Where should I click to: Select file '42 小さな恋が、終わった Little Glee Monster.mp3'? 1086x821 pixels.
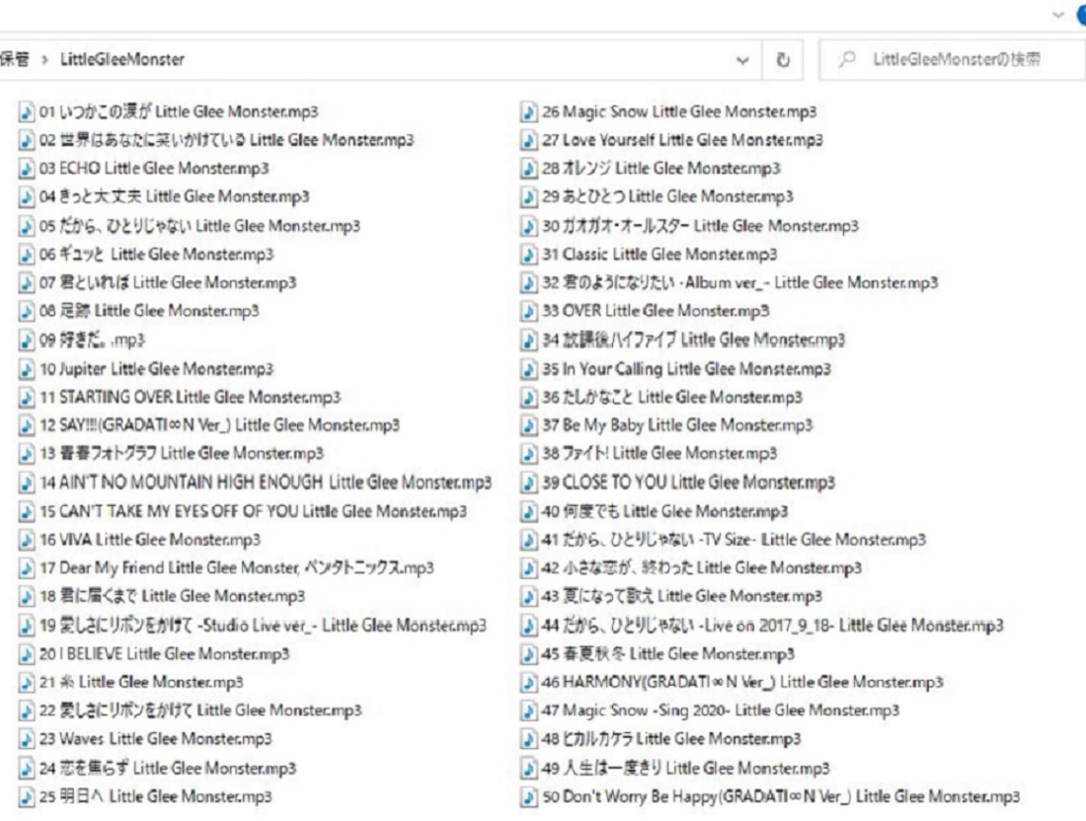point(691,568)
